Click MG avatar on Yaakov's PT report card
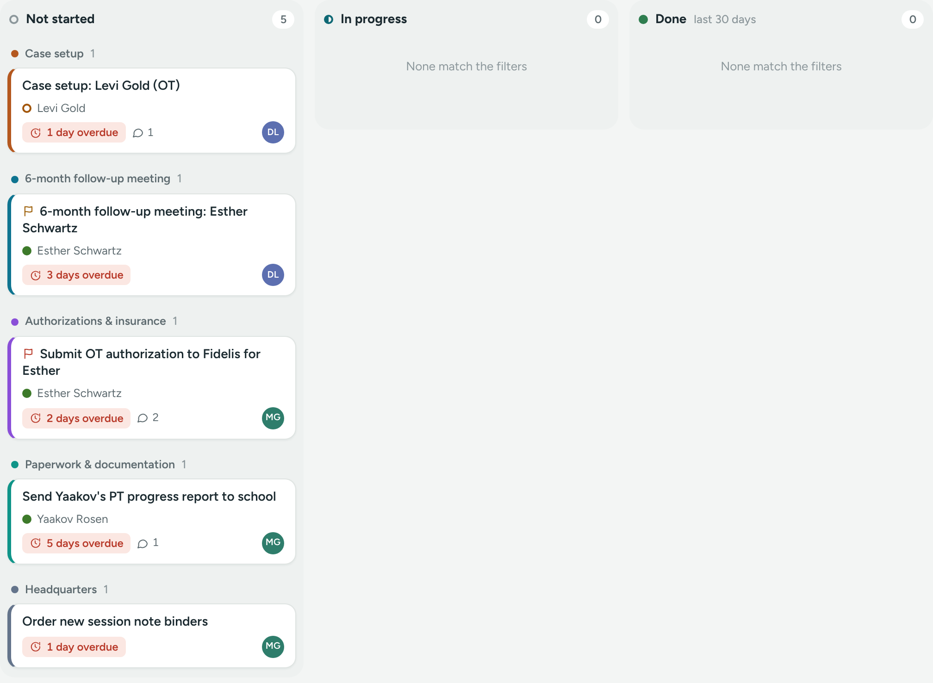The height and width of the screenshot is (683, 933). (x=273, y=543)
